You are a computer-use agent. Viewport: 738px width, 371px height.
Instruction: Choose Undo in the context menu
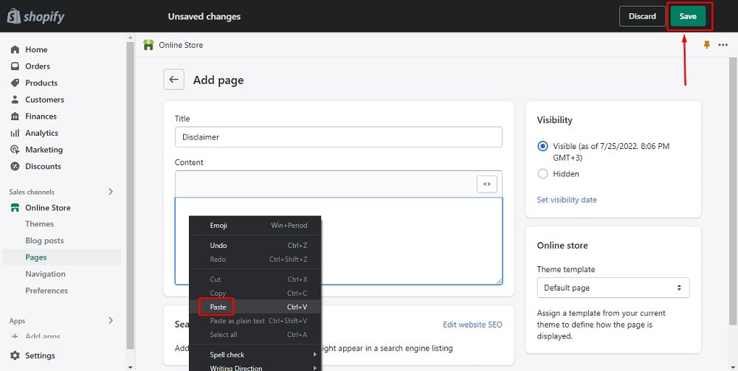click(255, 246)
